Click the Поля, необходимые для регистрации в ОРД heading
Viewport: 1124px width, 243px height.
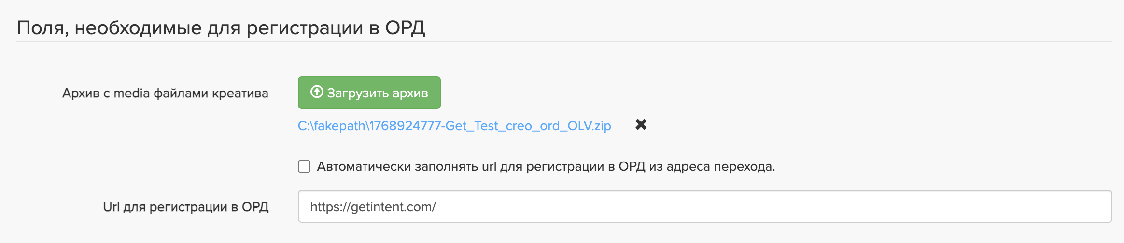point(221,28)
